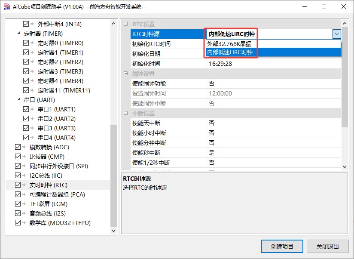Select the 音频总线 (I2S) tree item
This screenshot has width=354, height=259.
[x=48, y=213]
